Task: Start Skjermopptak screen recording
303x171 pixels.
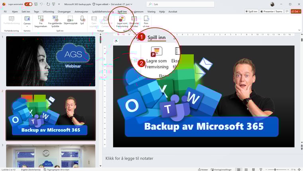Action: tap(71, 20)
